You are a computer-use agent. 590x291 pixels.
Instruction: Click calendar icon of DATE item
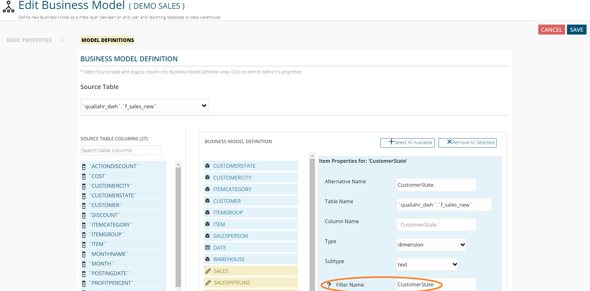click(x=207, y=247)
